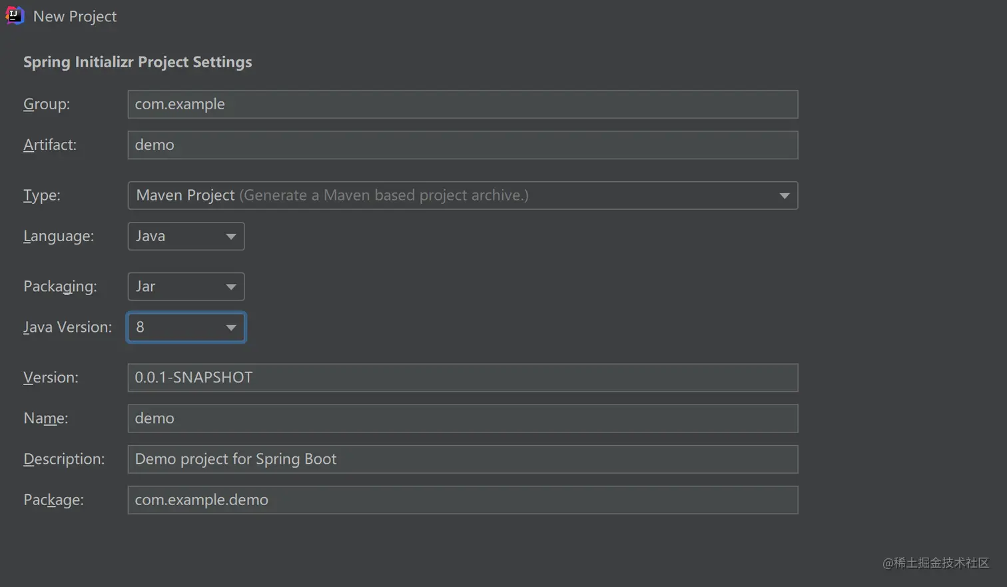Image resolution: width=1007 pixels, height=587 pixels.
Task: Click the "Artifact:" label
Action: 50,145
